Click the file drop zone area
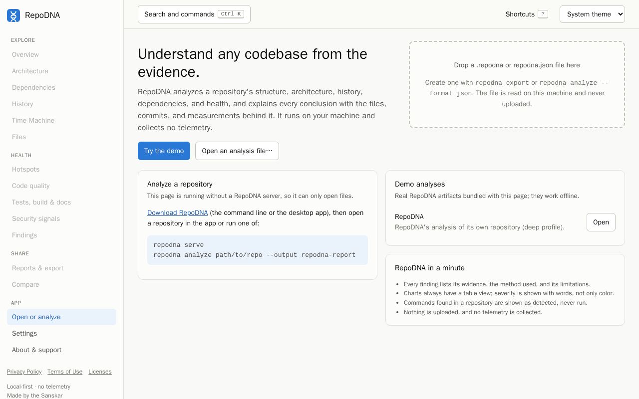 coord(517,84)
